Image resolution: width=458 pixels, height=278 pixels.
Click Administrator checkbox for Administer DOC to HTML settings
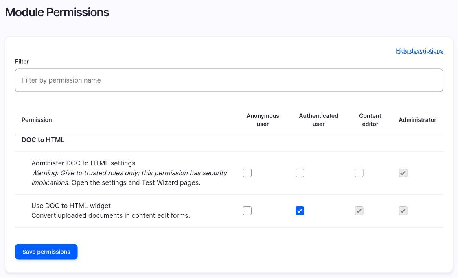click(403, 173)
